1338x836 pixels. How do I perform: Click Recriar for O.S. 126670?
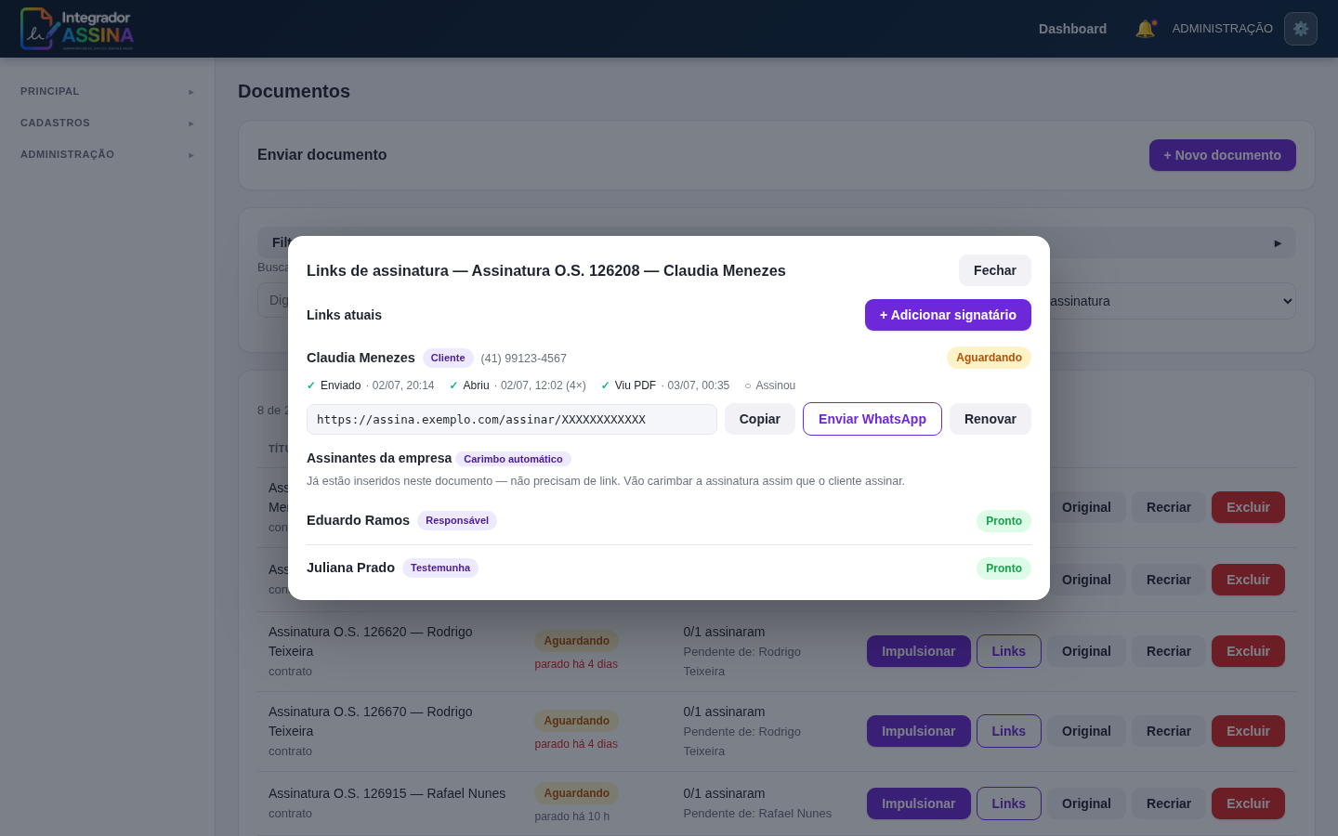[x=1168, y=731]
